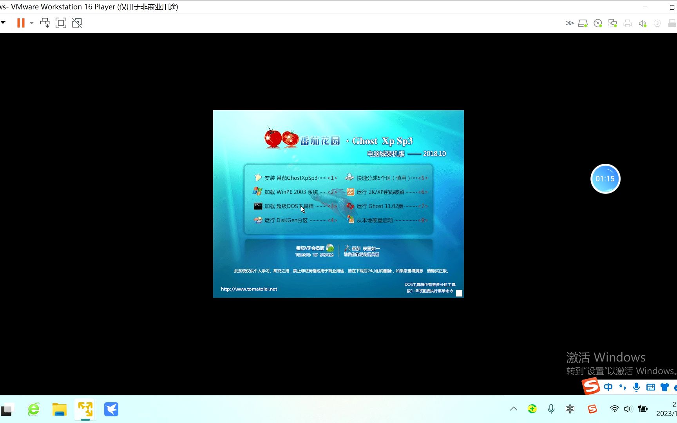Click the sound card device icon
Image resolution: width=677 pixels, height=423 pixels.
click(x=643, y=23)
